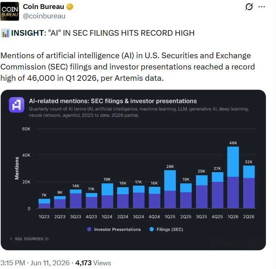Click the bar chart emoji before INSIGHT
Image resolution: width=276 pixels, height=269 pixels.
point(5,33)
